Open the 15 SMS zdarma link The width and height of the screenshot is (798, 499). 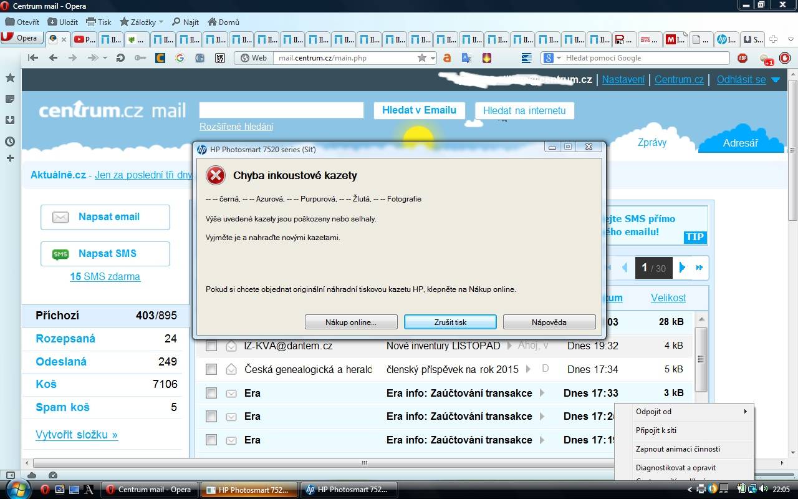pos(105,277)
